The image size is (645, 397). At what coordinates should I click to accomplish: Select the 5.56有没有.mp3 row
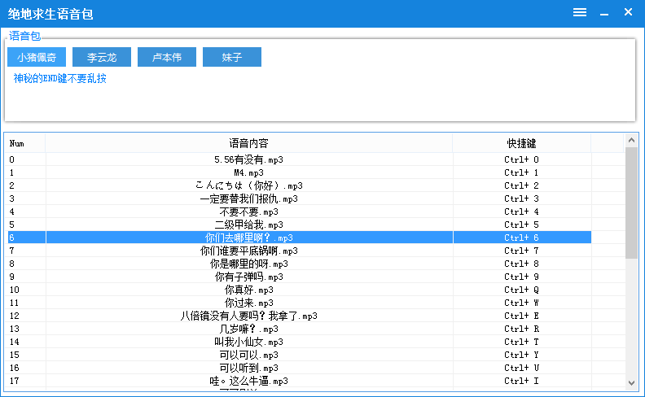tap(248, 159)
